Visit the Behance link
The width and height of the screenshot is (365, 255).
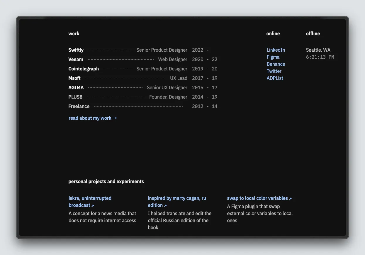point(276,64)
